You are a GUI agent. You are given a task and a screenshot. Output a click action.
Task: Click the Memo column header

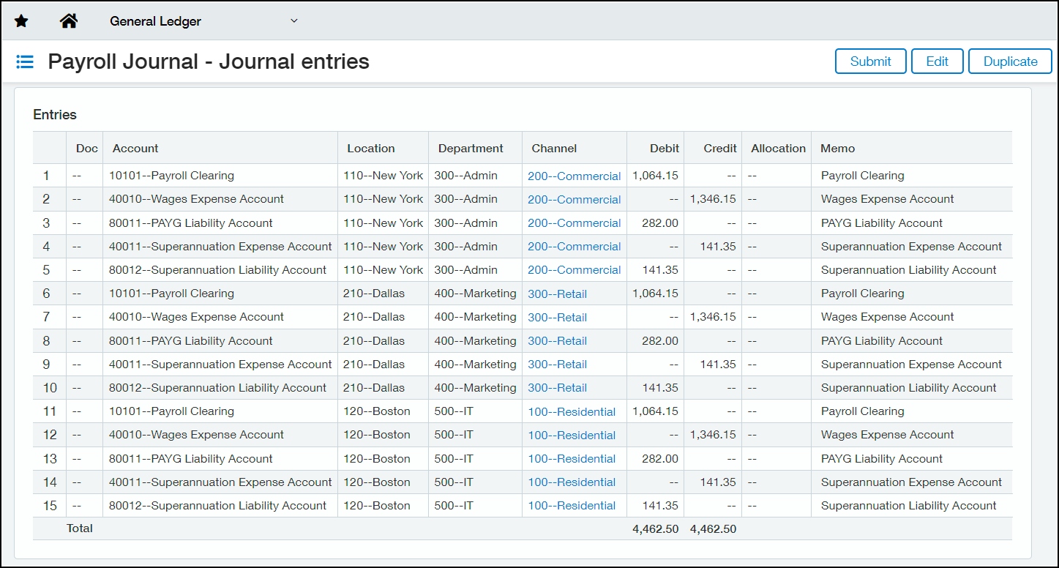(x=837, y=148)
